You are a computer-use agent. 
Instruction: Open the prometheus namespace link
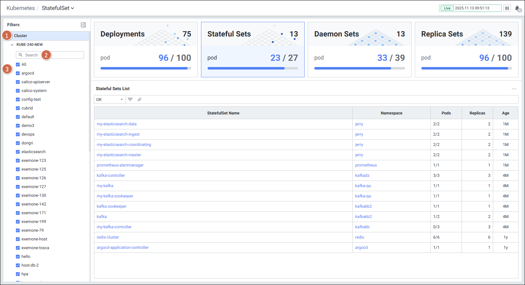[366, 165]
